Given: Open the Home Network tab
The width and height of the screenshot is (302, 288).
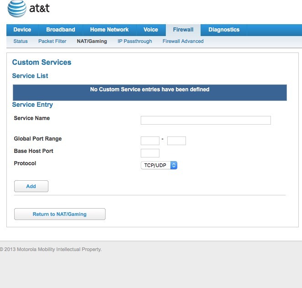Looking at the screenshot, I should click(x=109, y=30).
